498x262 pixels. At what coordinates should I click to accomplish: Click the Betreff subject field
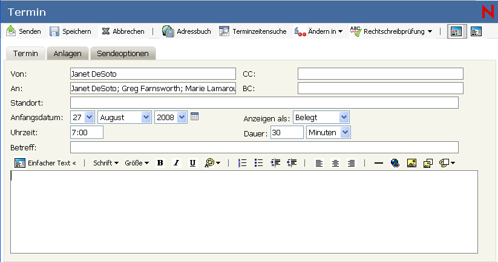coord(264,147)
